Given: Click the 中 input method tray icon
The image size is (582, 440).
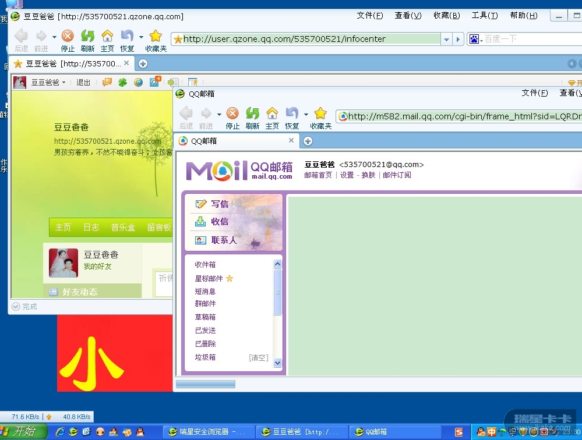Looking at the screenshot, I should pos(492,432).
